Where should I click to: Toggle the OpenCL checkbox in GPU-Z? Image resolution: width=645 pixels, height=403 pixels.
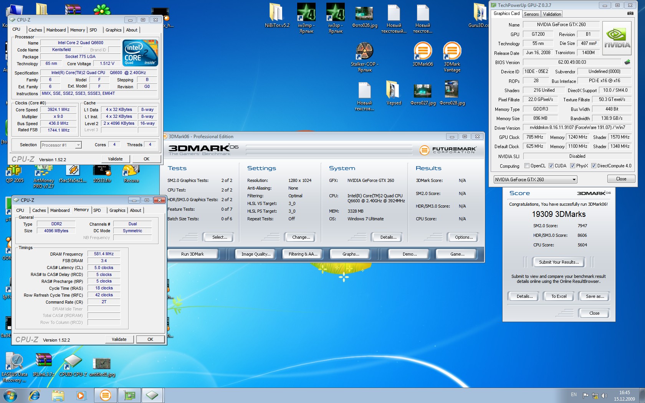click(x=527, y=166)
